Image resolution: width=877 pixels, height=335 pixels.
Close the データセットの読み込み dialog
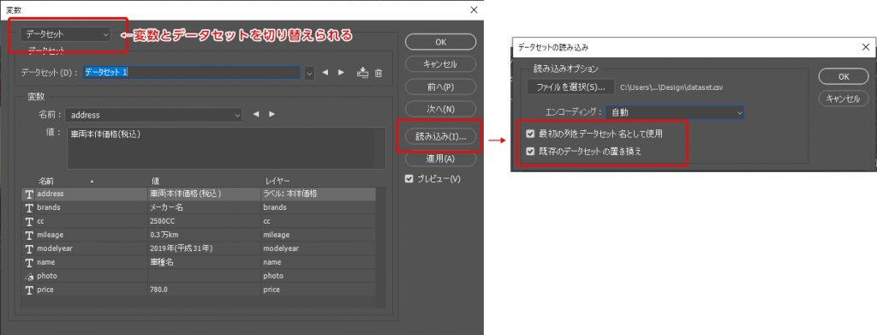coord(865,47)
